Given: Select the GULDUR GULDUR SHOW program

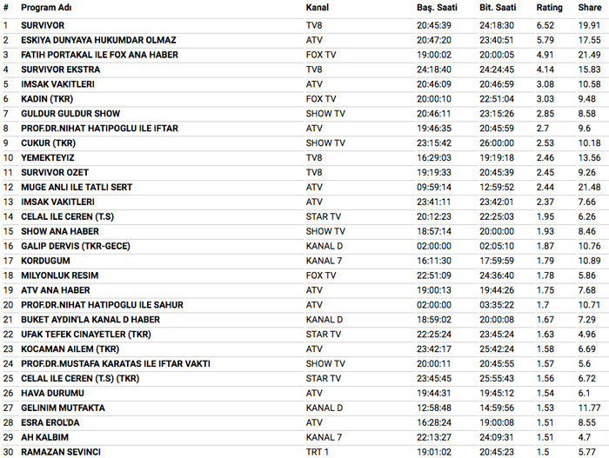Looking at the screenshot, I should [x=70, y=114].
